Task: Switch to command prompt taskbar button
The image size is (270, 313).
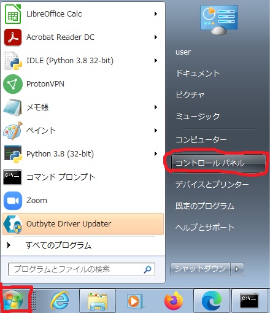Action: coord(250,301)
